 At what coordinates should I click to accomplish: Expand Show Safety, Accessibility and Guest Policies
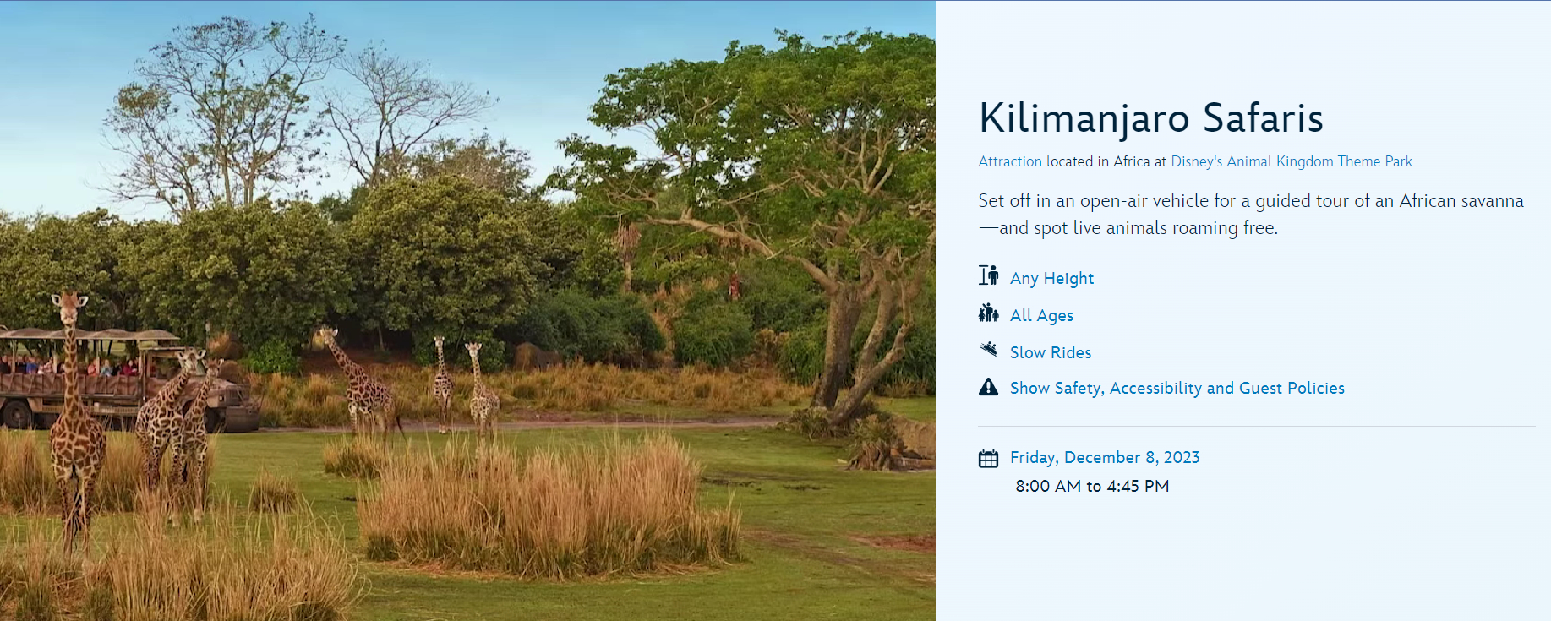coord(1177,388)
